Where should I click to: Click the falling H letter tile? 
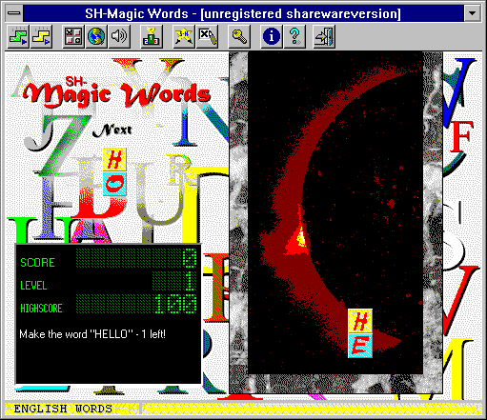pos(360,321)
